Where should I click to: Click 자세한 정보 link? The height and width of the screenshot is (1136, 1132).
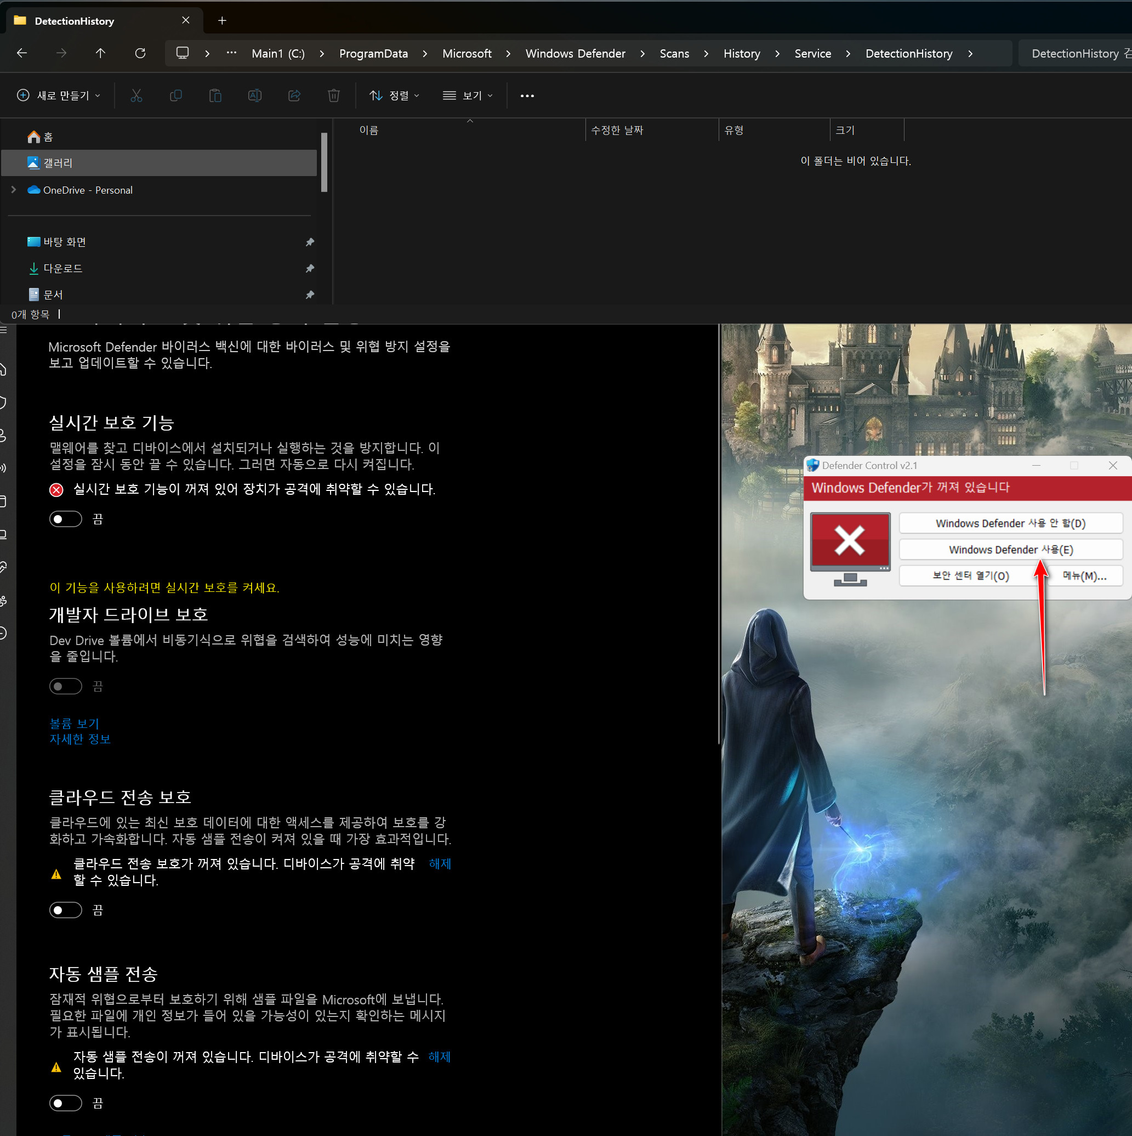click(80, 738)
